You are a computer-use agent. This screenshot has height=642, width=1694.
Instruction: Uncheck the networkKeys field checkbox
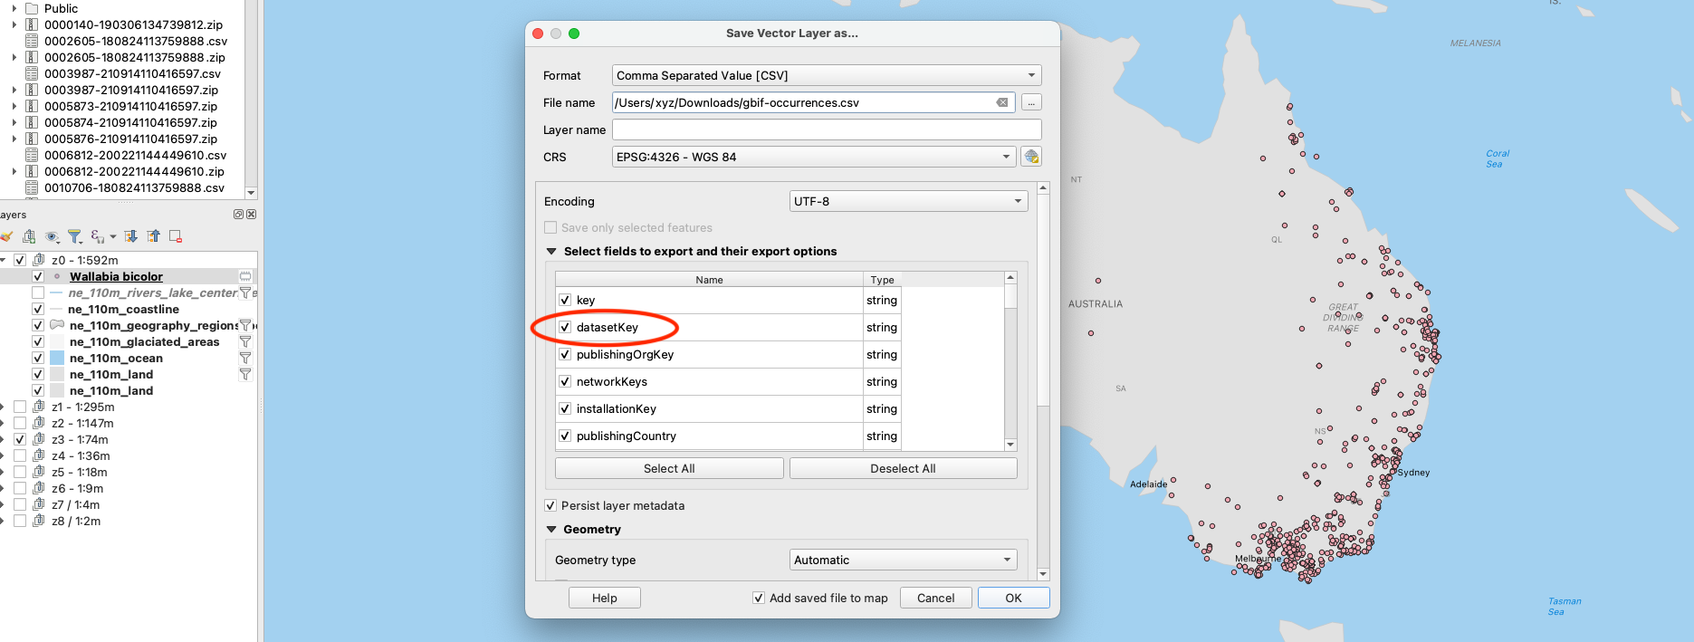point(565,381)
